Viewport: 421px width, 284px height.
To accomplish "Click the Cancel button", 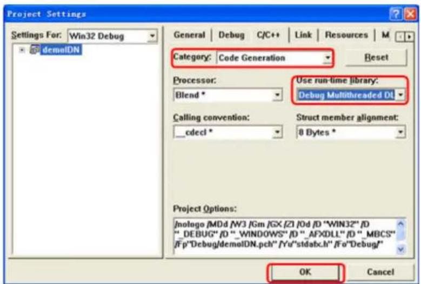I will pyautogui.click(x=380, y=272).
